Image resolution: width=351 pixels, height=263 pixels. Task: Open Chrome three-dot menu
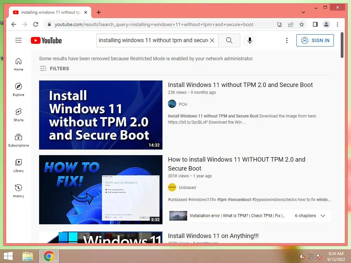click(x=337, y=24)
